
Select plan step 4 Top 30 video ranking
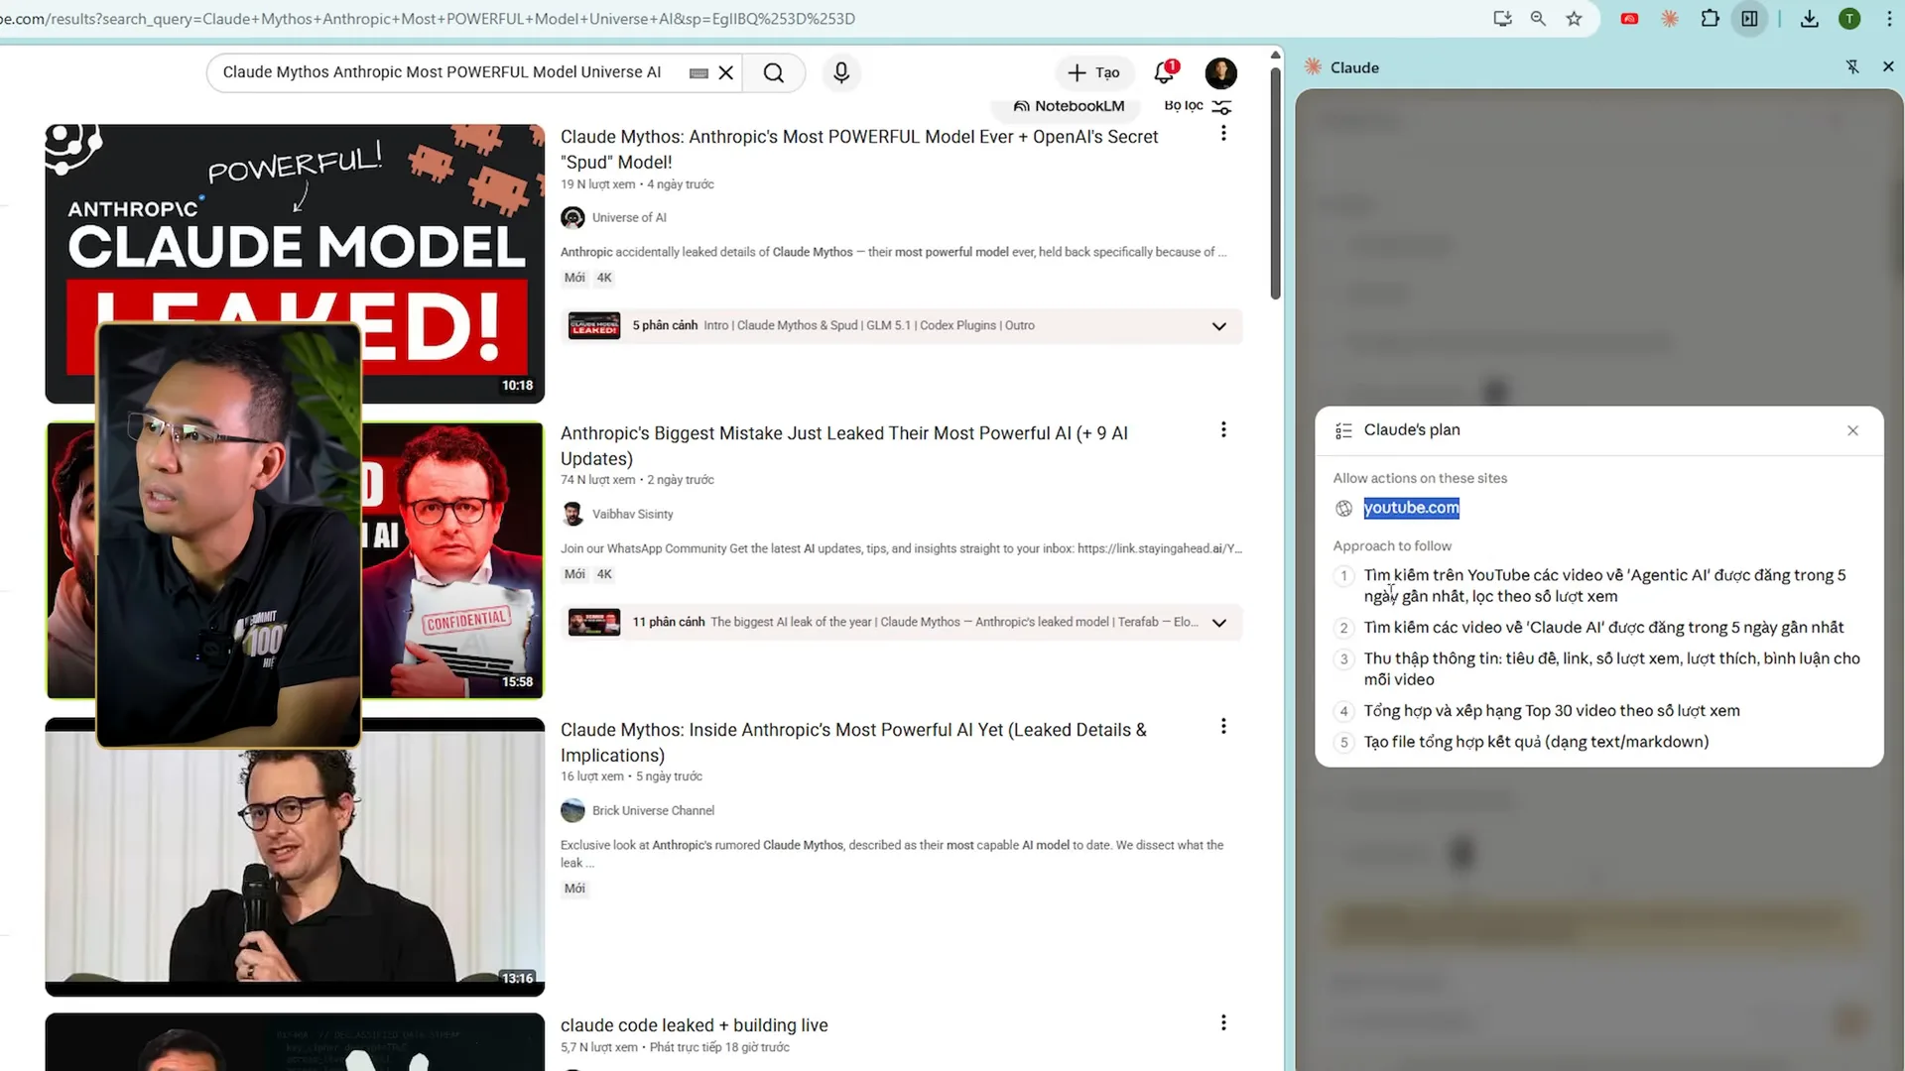(1551, 710)
